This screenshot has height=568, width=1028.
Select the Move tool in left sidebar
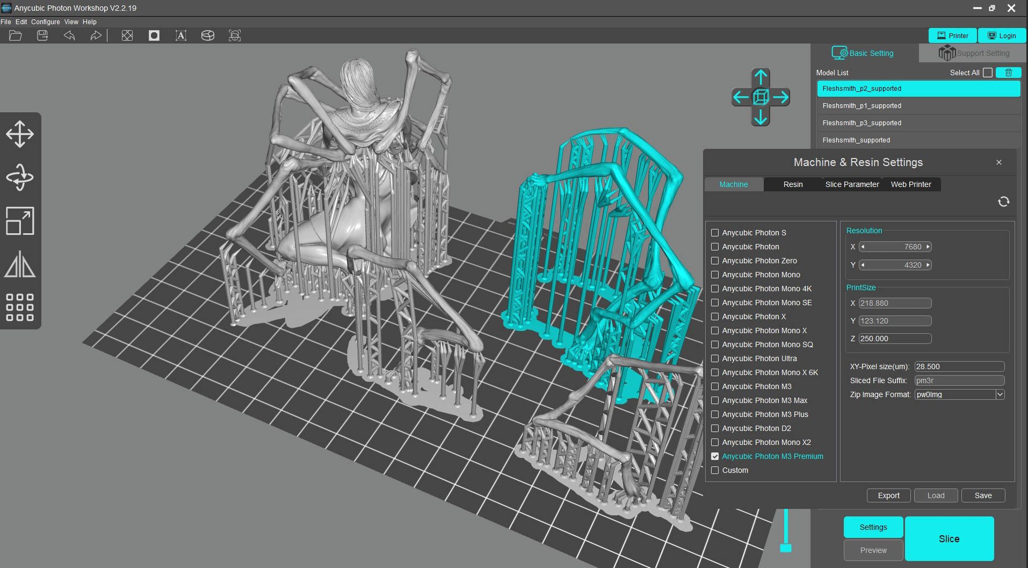(x=20, y=134)
